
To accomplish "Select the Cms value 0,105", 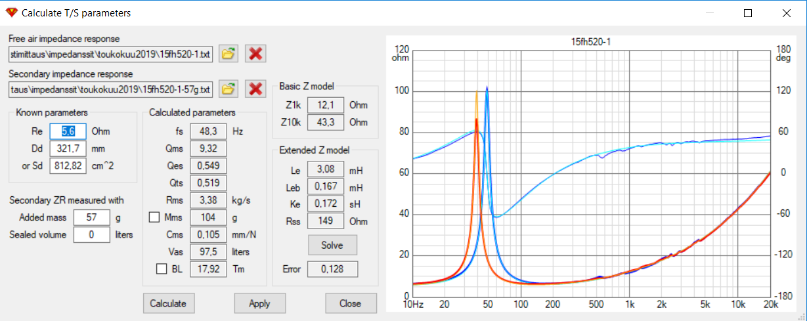I will click(x=208, y=234).
